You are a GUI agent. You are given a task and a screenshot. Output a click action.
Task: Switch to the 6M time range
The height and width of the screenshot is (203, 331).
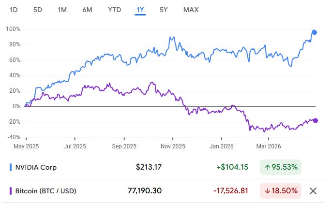click(87, 10)
